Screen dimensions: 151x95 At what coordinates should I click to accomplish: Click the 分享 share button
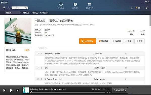(x=129, y=41)
